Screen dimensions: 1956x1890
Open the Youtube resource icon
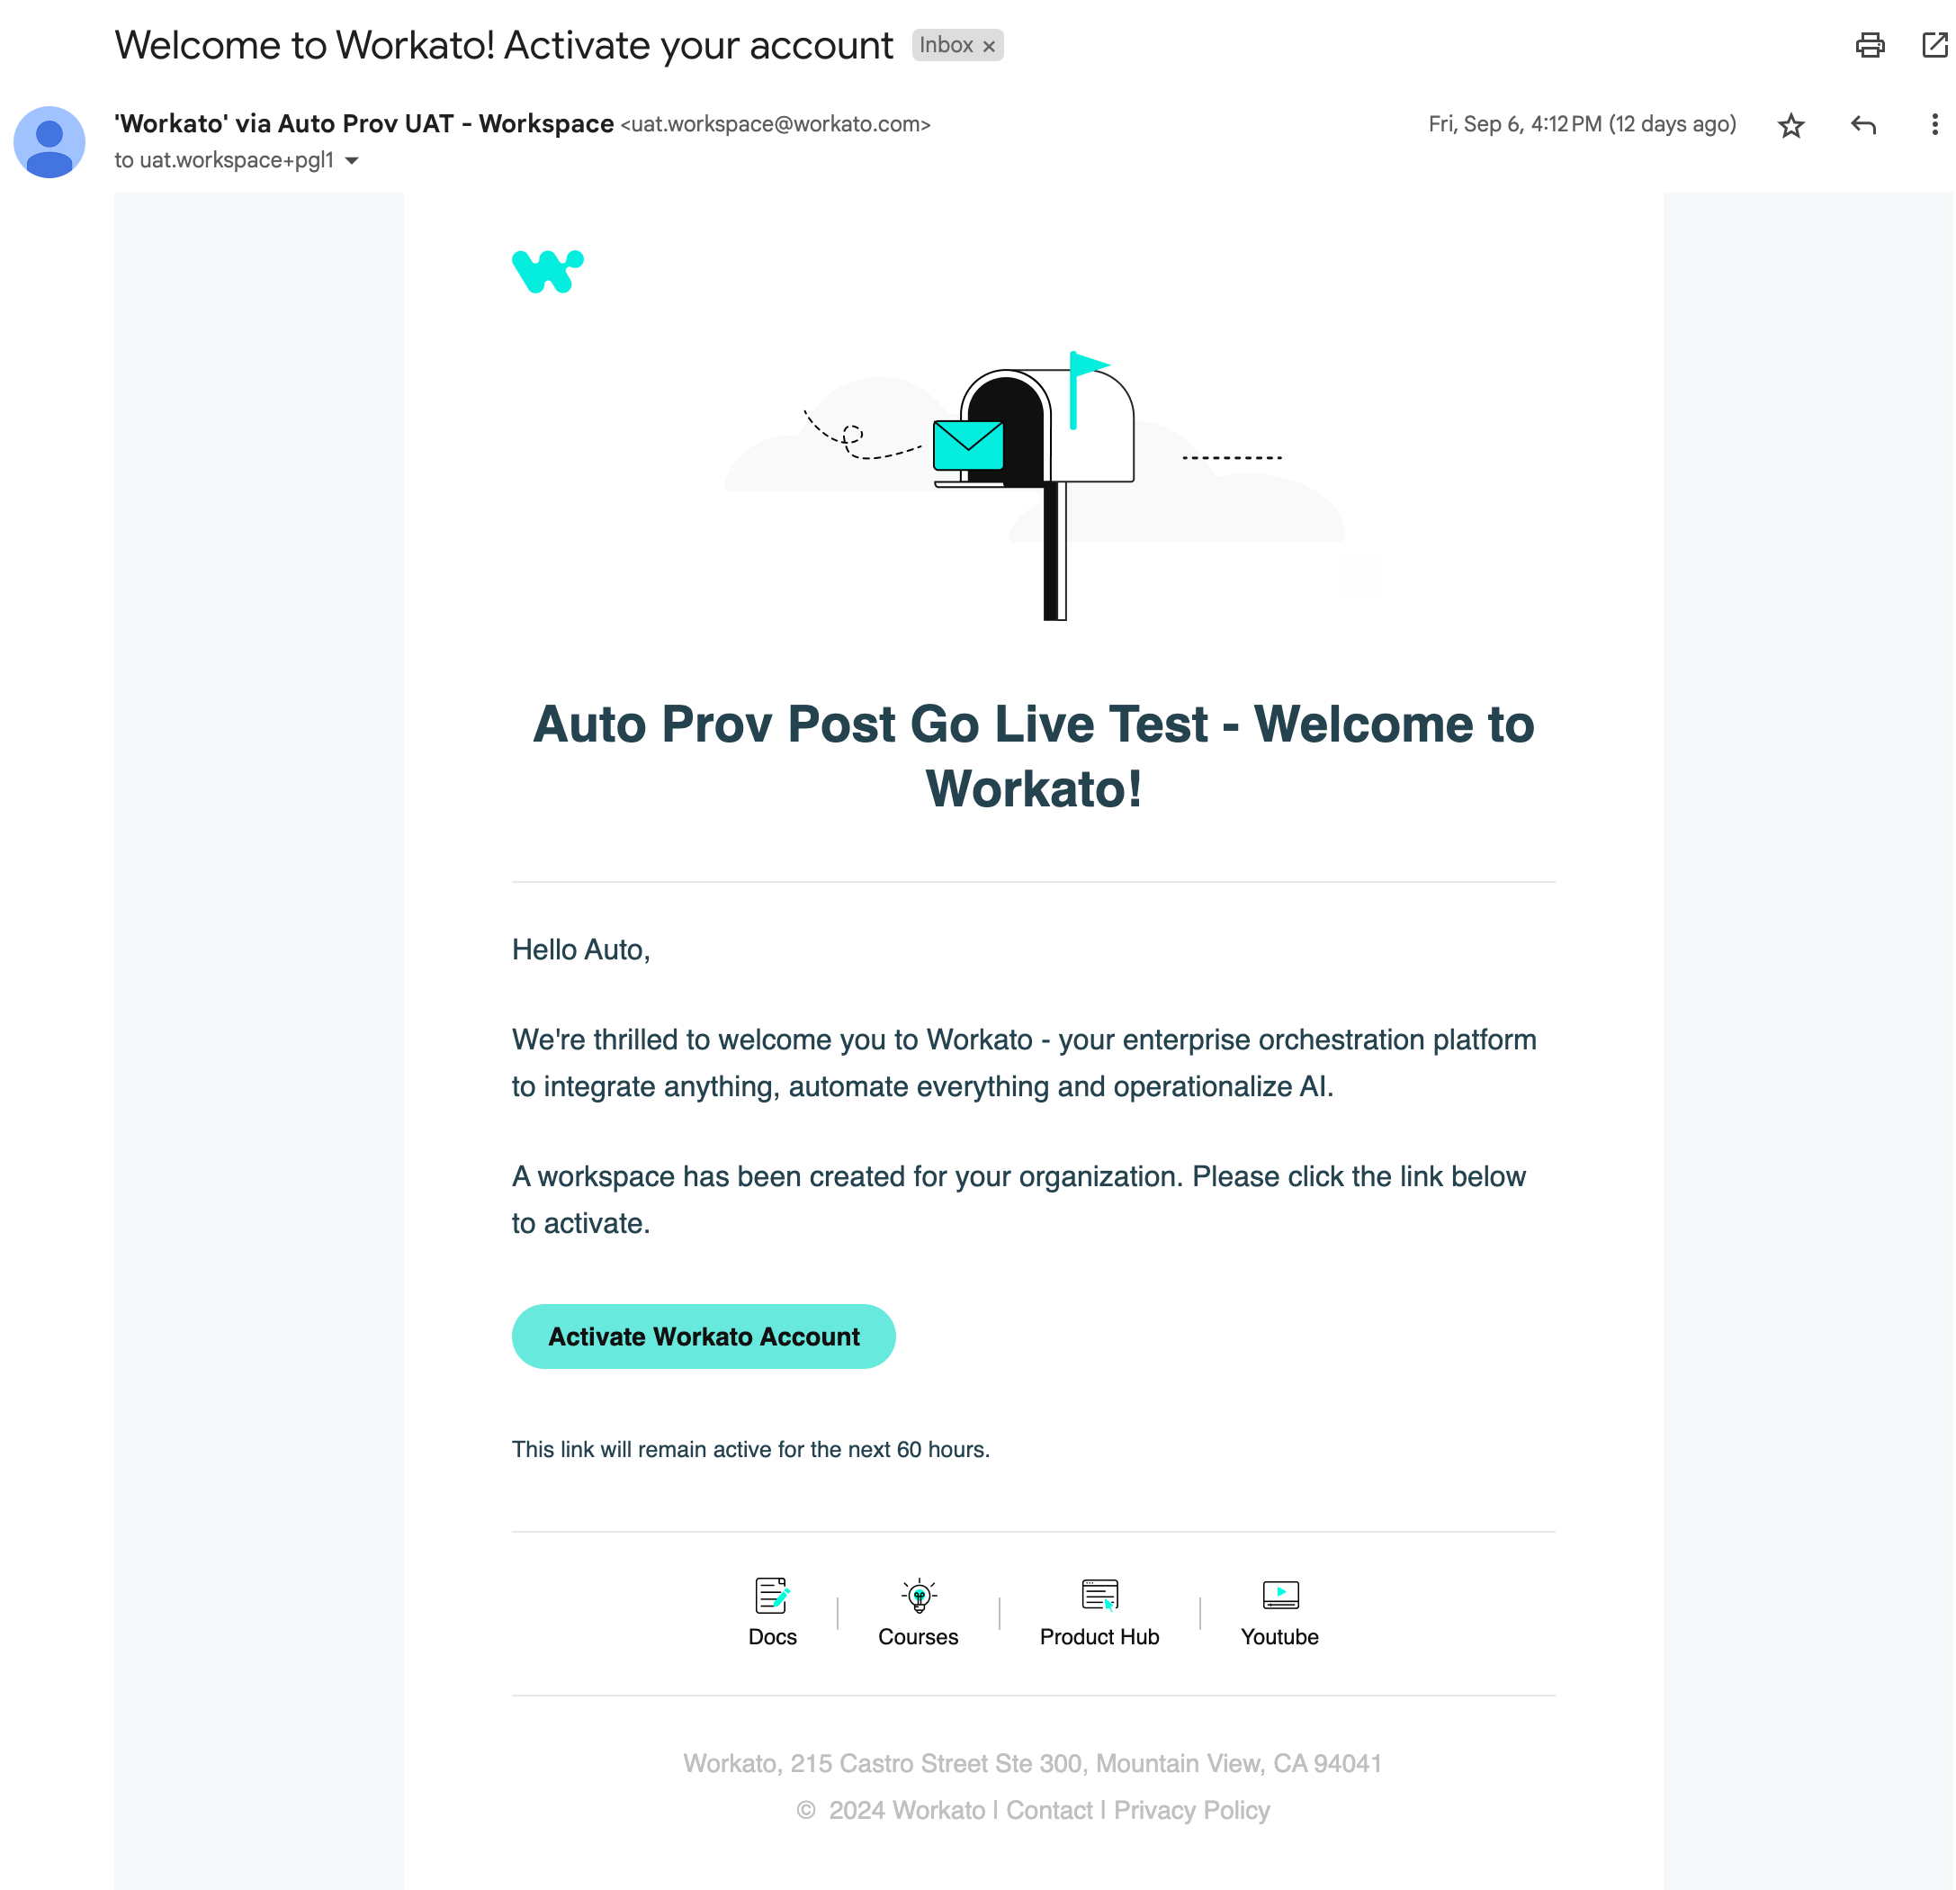point(1280,1593)
